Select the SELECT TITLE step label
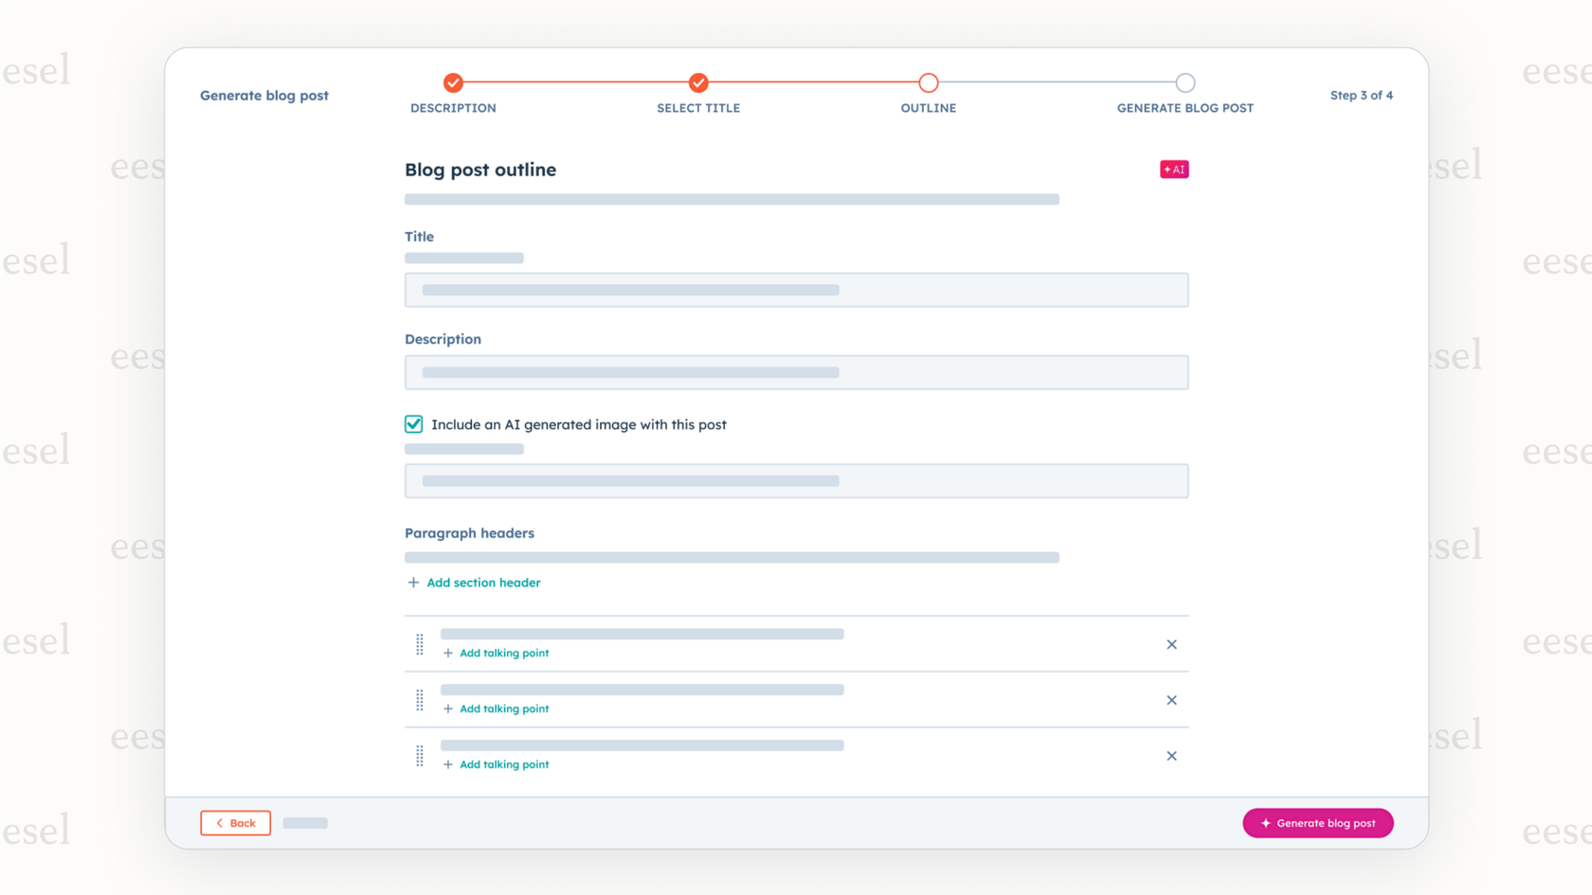The image size is (1592, 895). (x=698, y=108)
